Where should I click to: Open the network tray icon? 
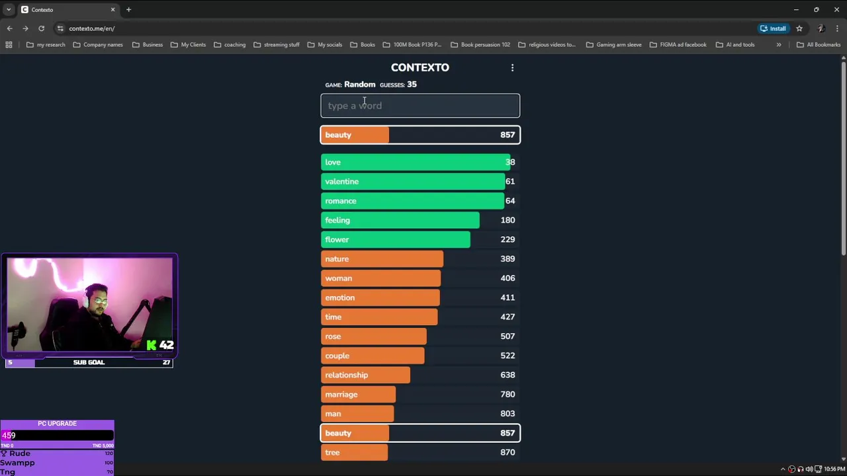pos(818,469)
